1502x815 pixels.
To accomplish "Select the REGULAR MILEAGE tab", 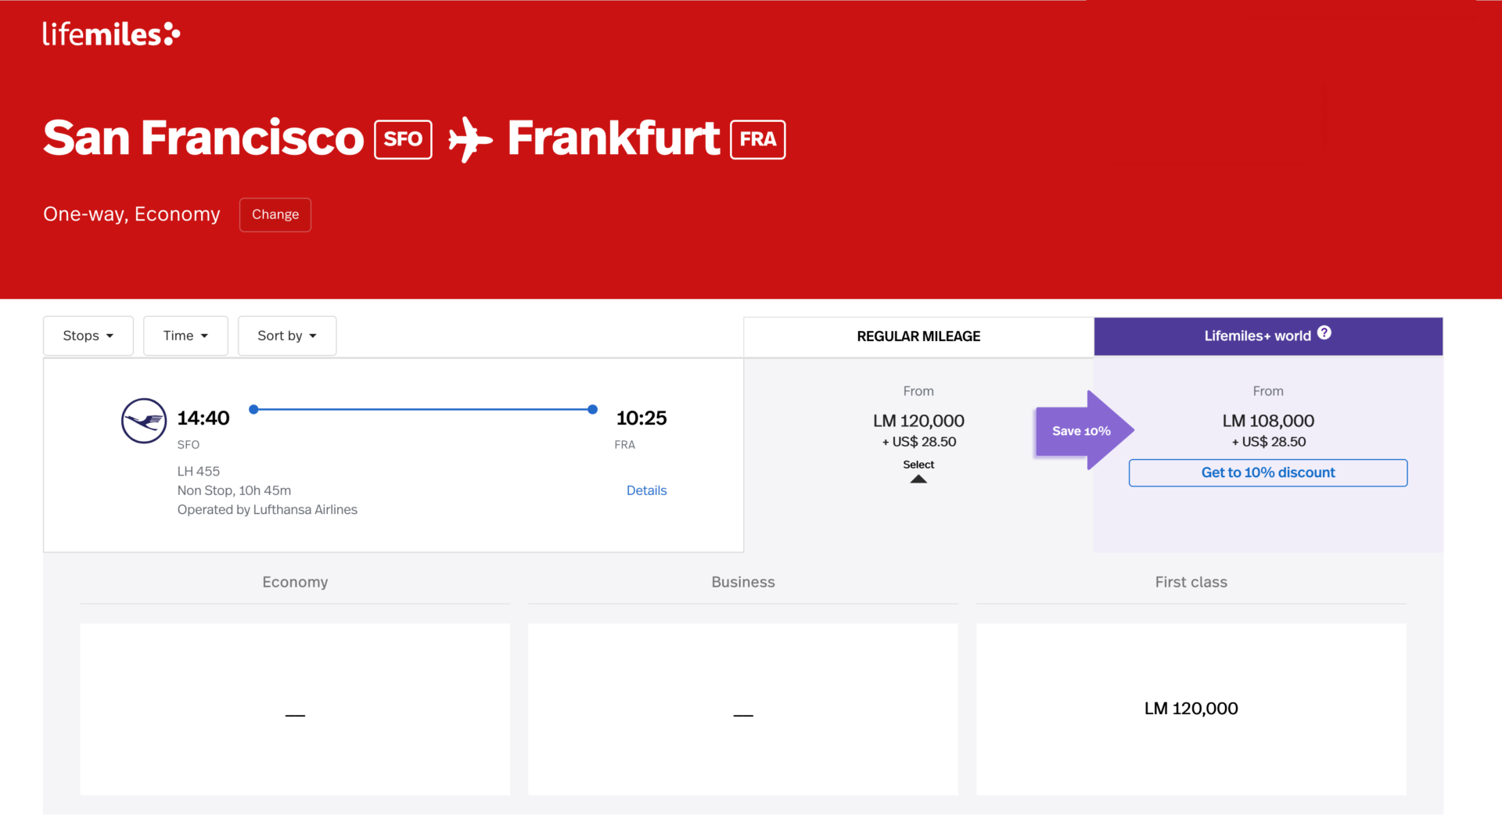I will (918, 336).
